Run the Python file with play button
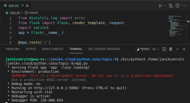Screen dimensions: 190x103 pyautogui.click(x=160, y=5)
